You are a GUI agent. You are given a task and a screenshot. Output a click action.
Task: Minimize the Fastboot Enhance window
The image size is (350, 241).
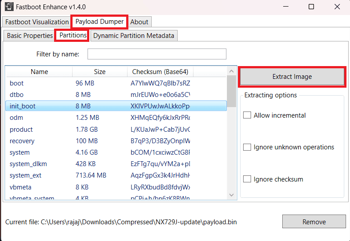pyautogui.click(x=286, y=7)
